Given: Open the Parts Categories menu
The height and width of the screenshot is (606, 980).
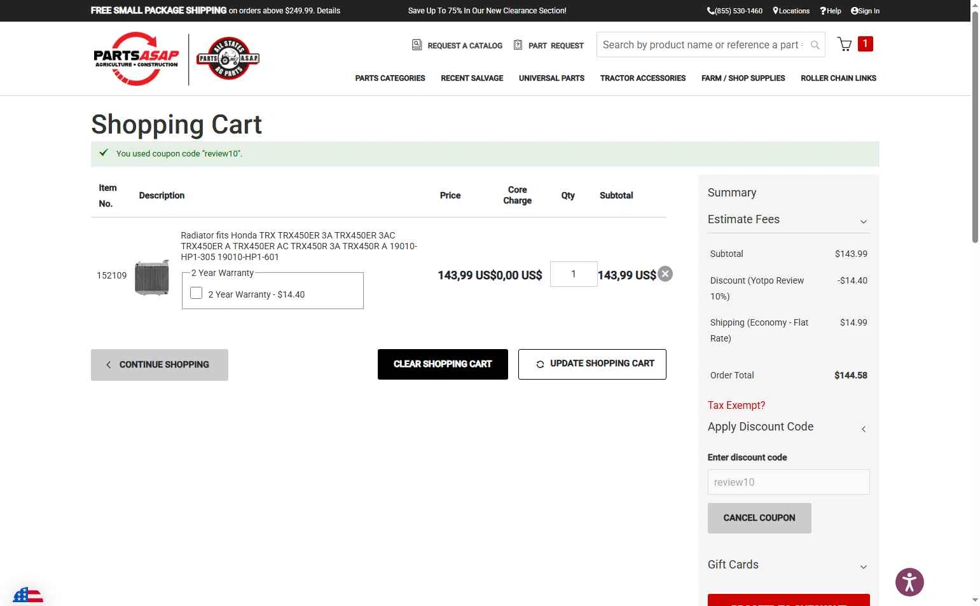Looking at the screenshot, I should [x=390, y=78].
